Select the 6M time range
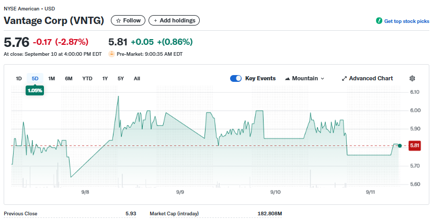This screenshot has height=220, width=433. (69, 79)
